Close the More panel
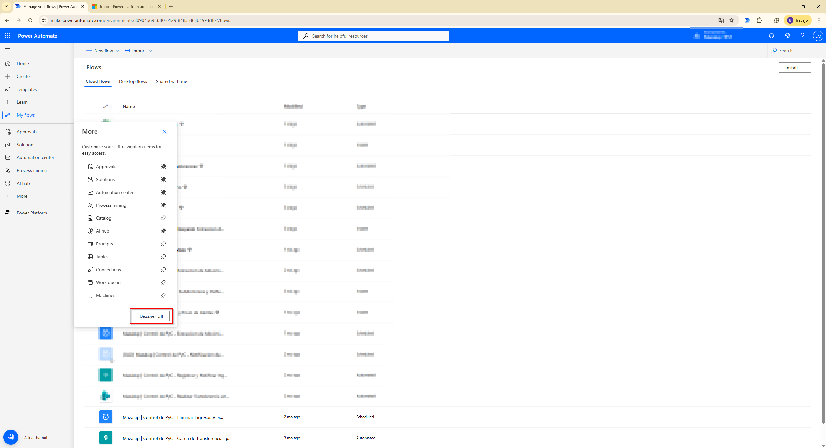 (x=165, y=132)
